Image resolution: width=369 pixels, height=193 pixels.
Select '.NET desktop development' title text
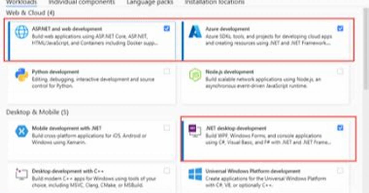pos(236,128)
